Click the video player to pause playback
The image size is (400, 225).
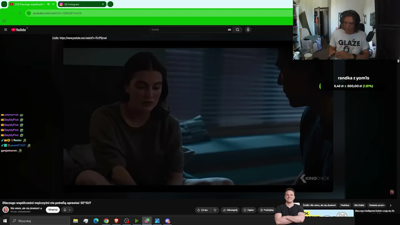[x=198, y=116]
